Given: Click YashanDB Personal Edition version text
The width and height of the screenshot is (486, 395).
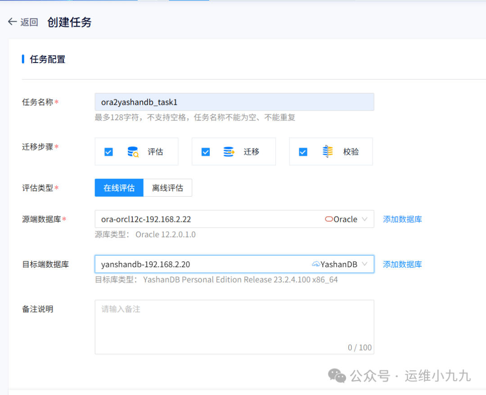Looking at the screenshot, I should [240, 280].
